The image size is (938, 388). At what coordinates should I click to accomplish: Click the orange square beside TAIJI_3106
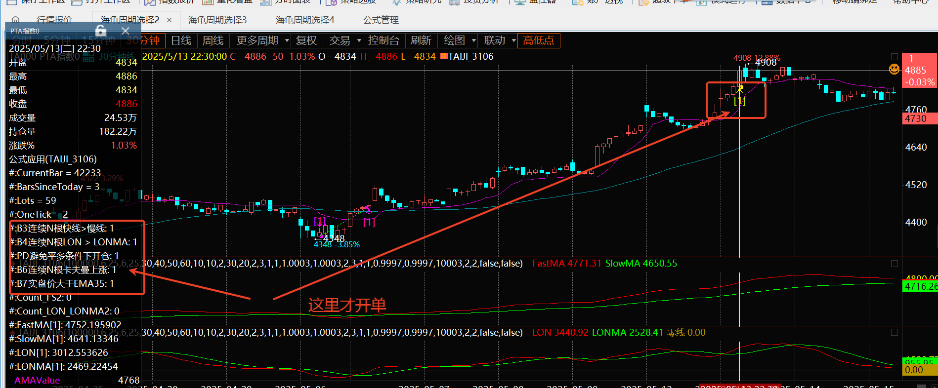[444, 56]
